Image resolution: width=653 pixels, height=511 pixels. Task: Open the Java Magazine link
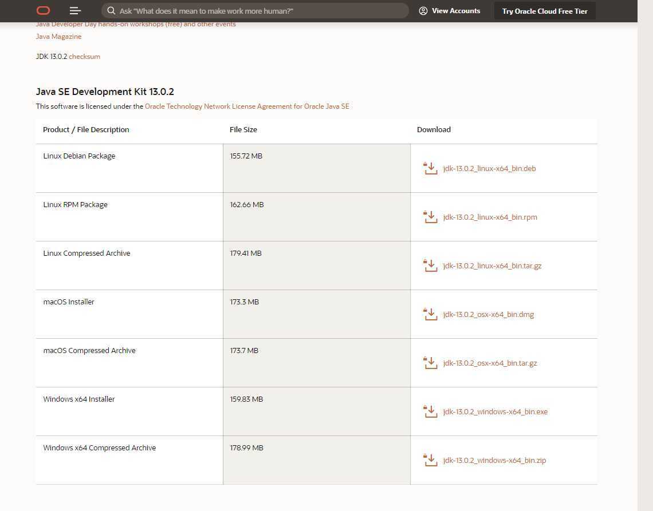pyautogui.click(x=59, y=37)
